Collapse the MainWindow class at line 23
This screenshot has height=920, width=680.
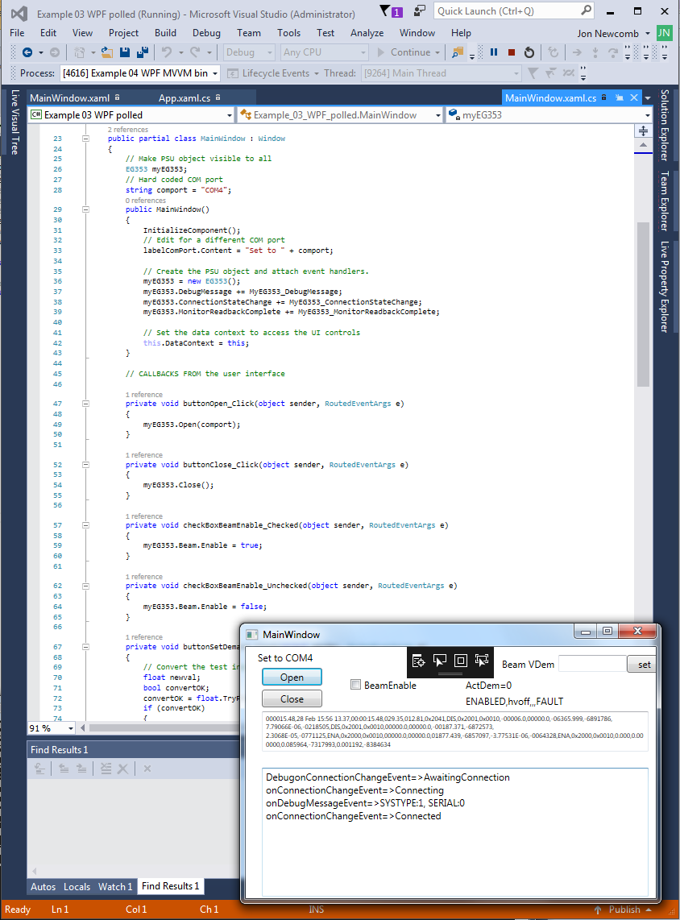[85, 139]
